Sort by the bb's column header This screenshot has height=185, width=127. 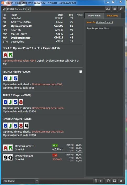pyautogui.click(x=71, y=15)
